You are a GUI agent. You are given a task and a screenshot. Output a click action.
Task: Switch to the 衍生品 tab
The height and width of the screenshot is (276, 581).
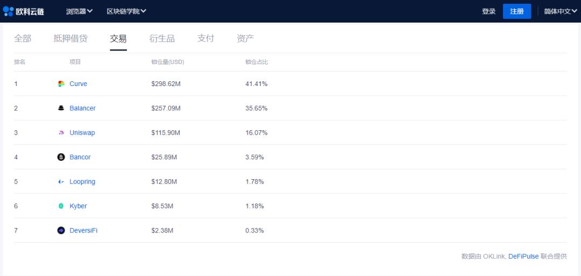point(162,39)
